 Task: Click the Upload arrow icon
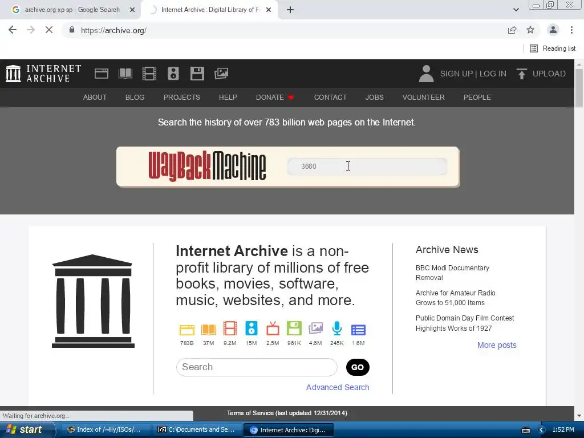click(x=521, y=74)
